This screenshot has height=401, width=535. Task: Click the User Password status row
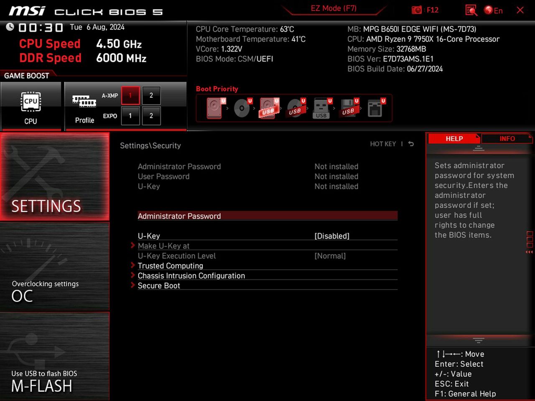[248, 177]
